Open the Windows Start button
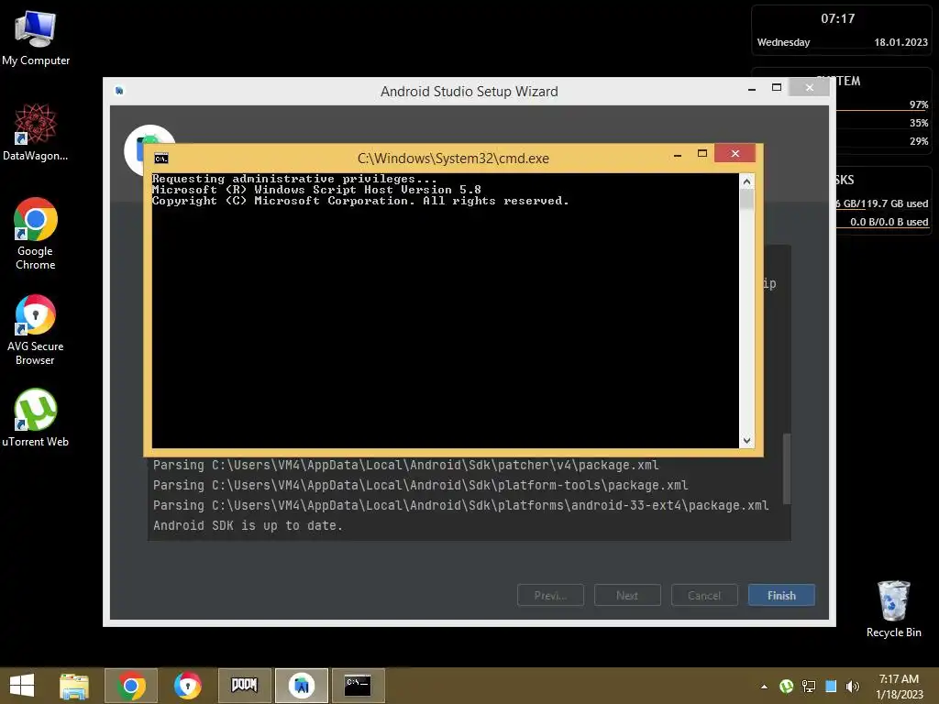Viewport: 939px width, 704px height. 22,686
